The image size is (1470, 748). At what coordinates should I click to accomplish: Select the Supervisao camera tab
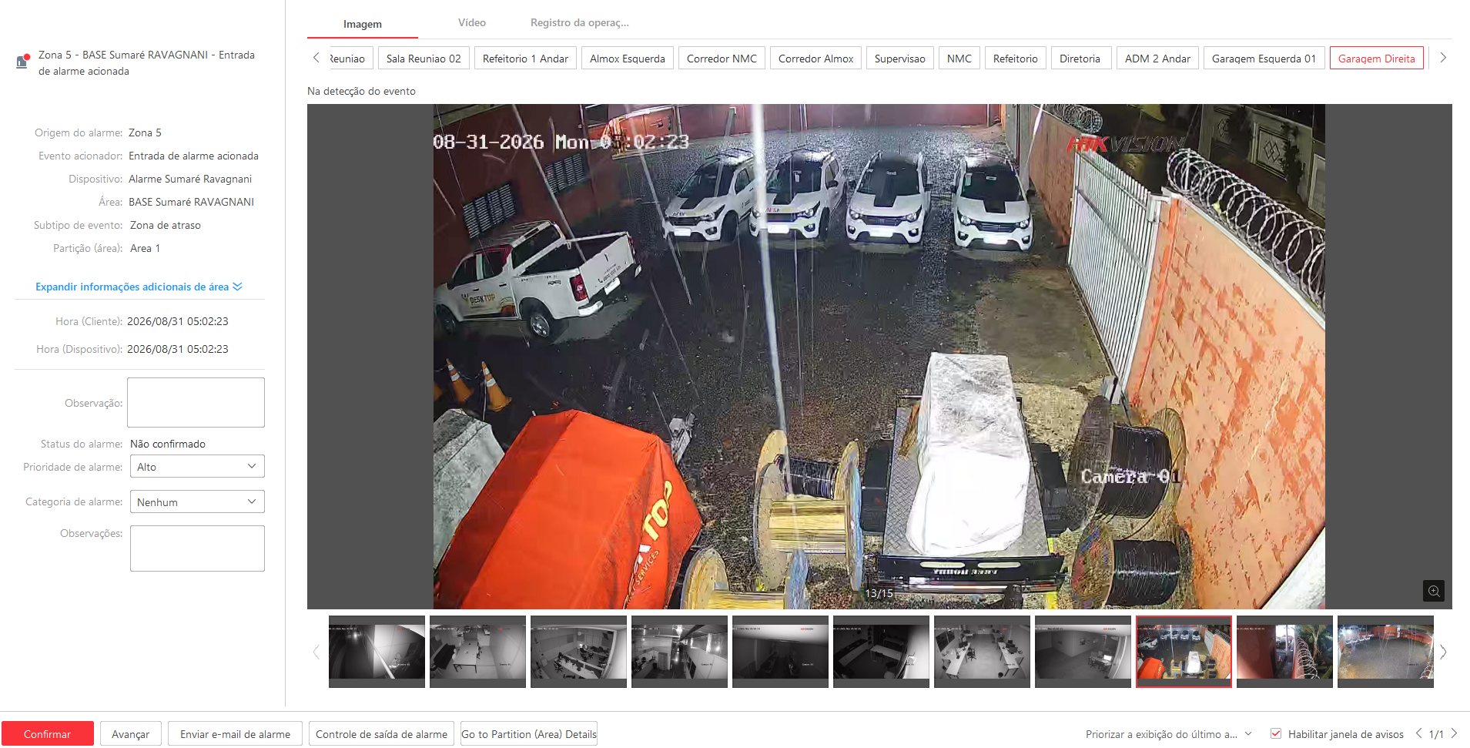[900, 59]
